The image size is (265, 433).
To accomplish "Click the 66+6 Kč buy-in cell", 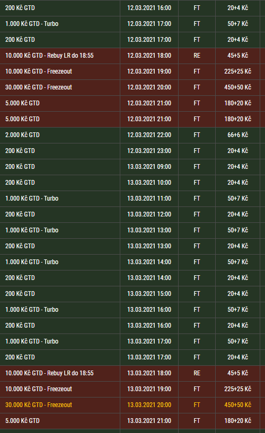I will pyautogui.click(x=237, y=135).
